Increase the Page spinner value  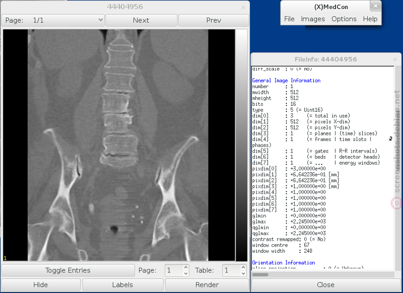pyautogui.click(x=186, y=268)
